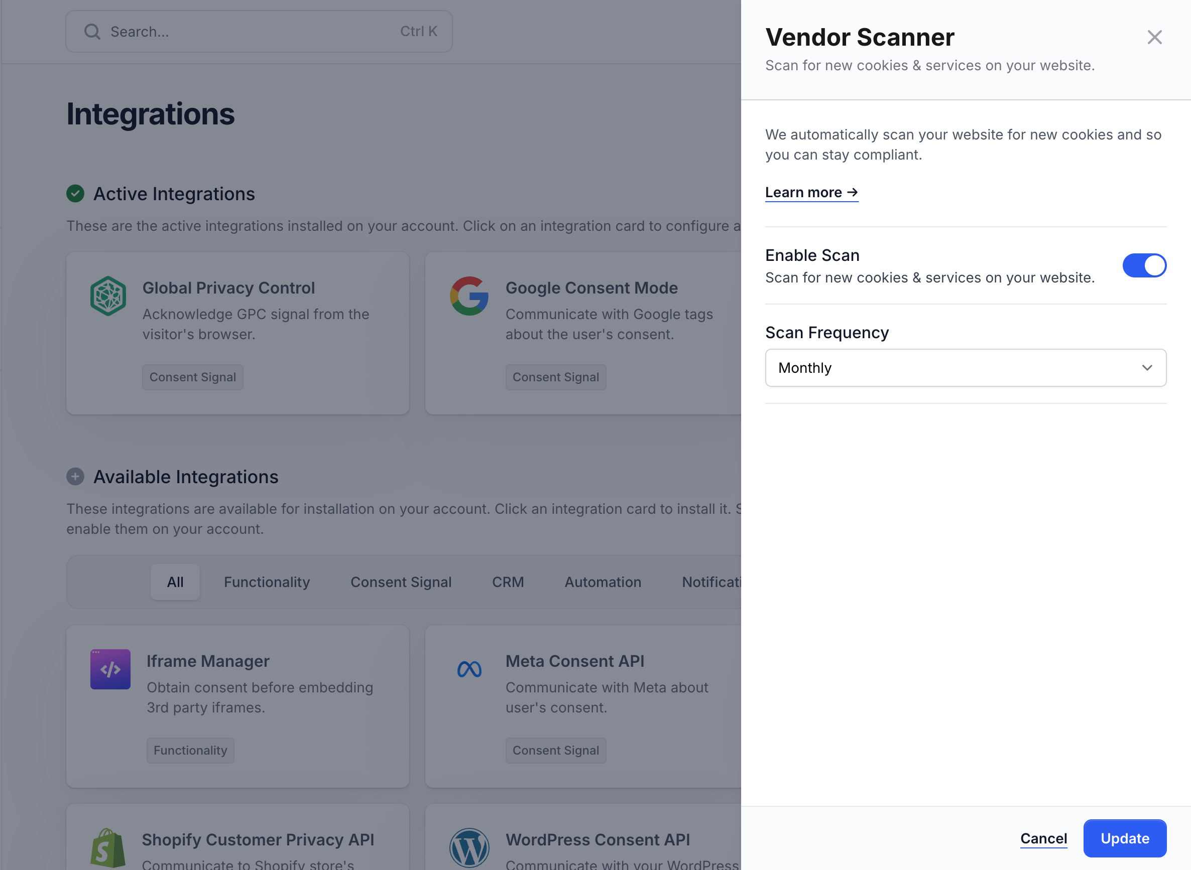Open the Scan Frequency dropdown
This screenshot has height=870, width=1191.
pyautogui.click(x=966, y=368)
